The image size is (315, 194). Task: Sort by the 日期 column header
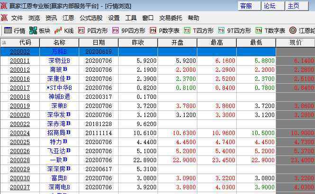point(99,42)
